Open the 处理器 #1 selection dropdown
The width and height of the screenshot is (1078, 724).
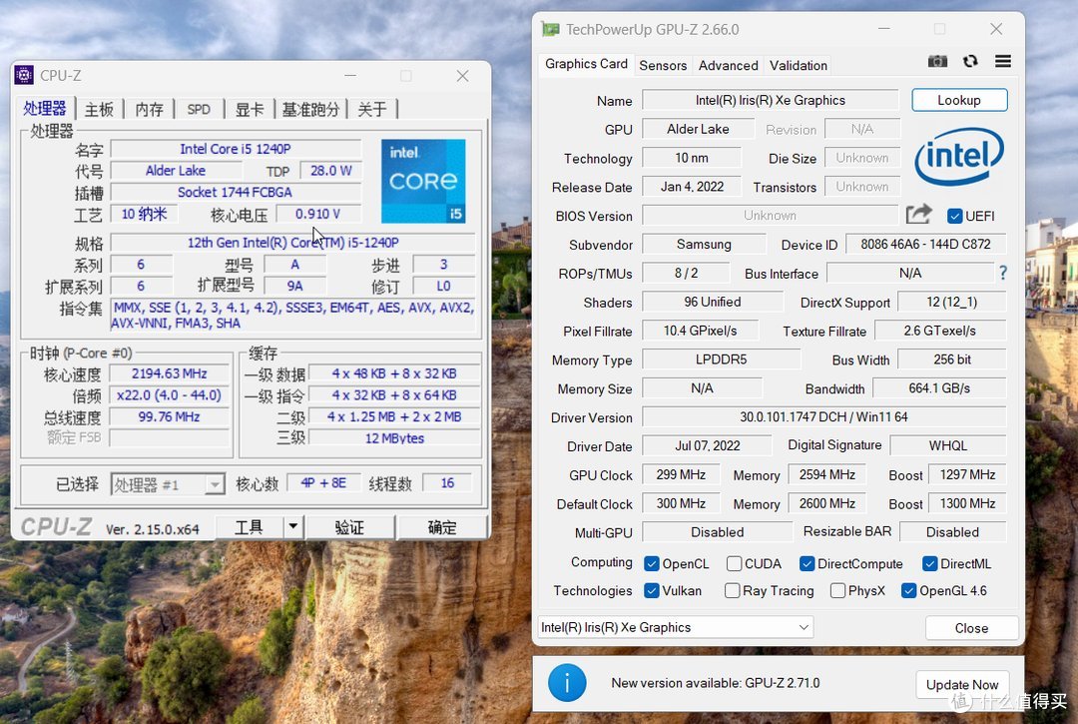pos(168,484)
